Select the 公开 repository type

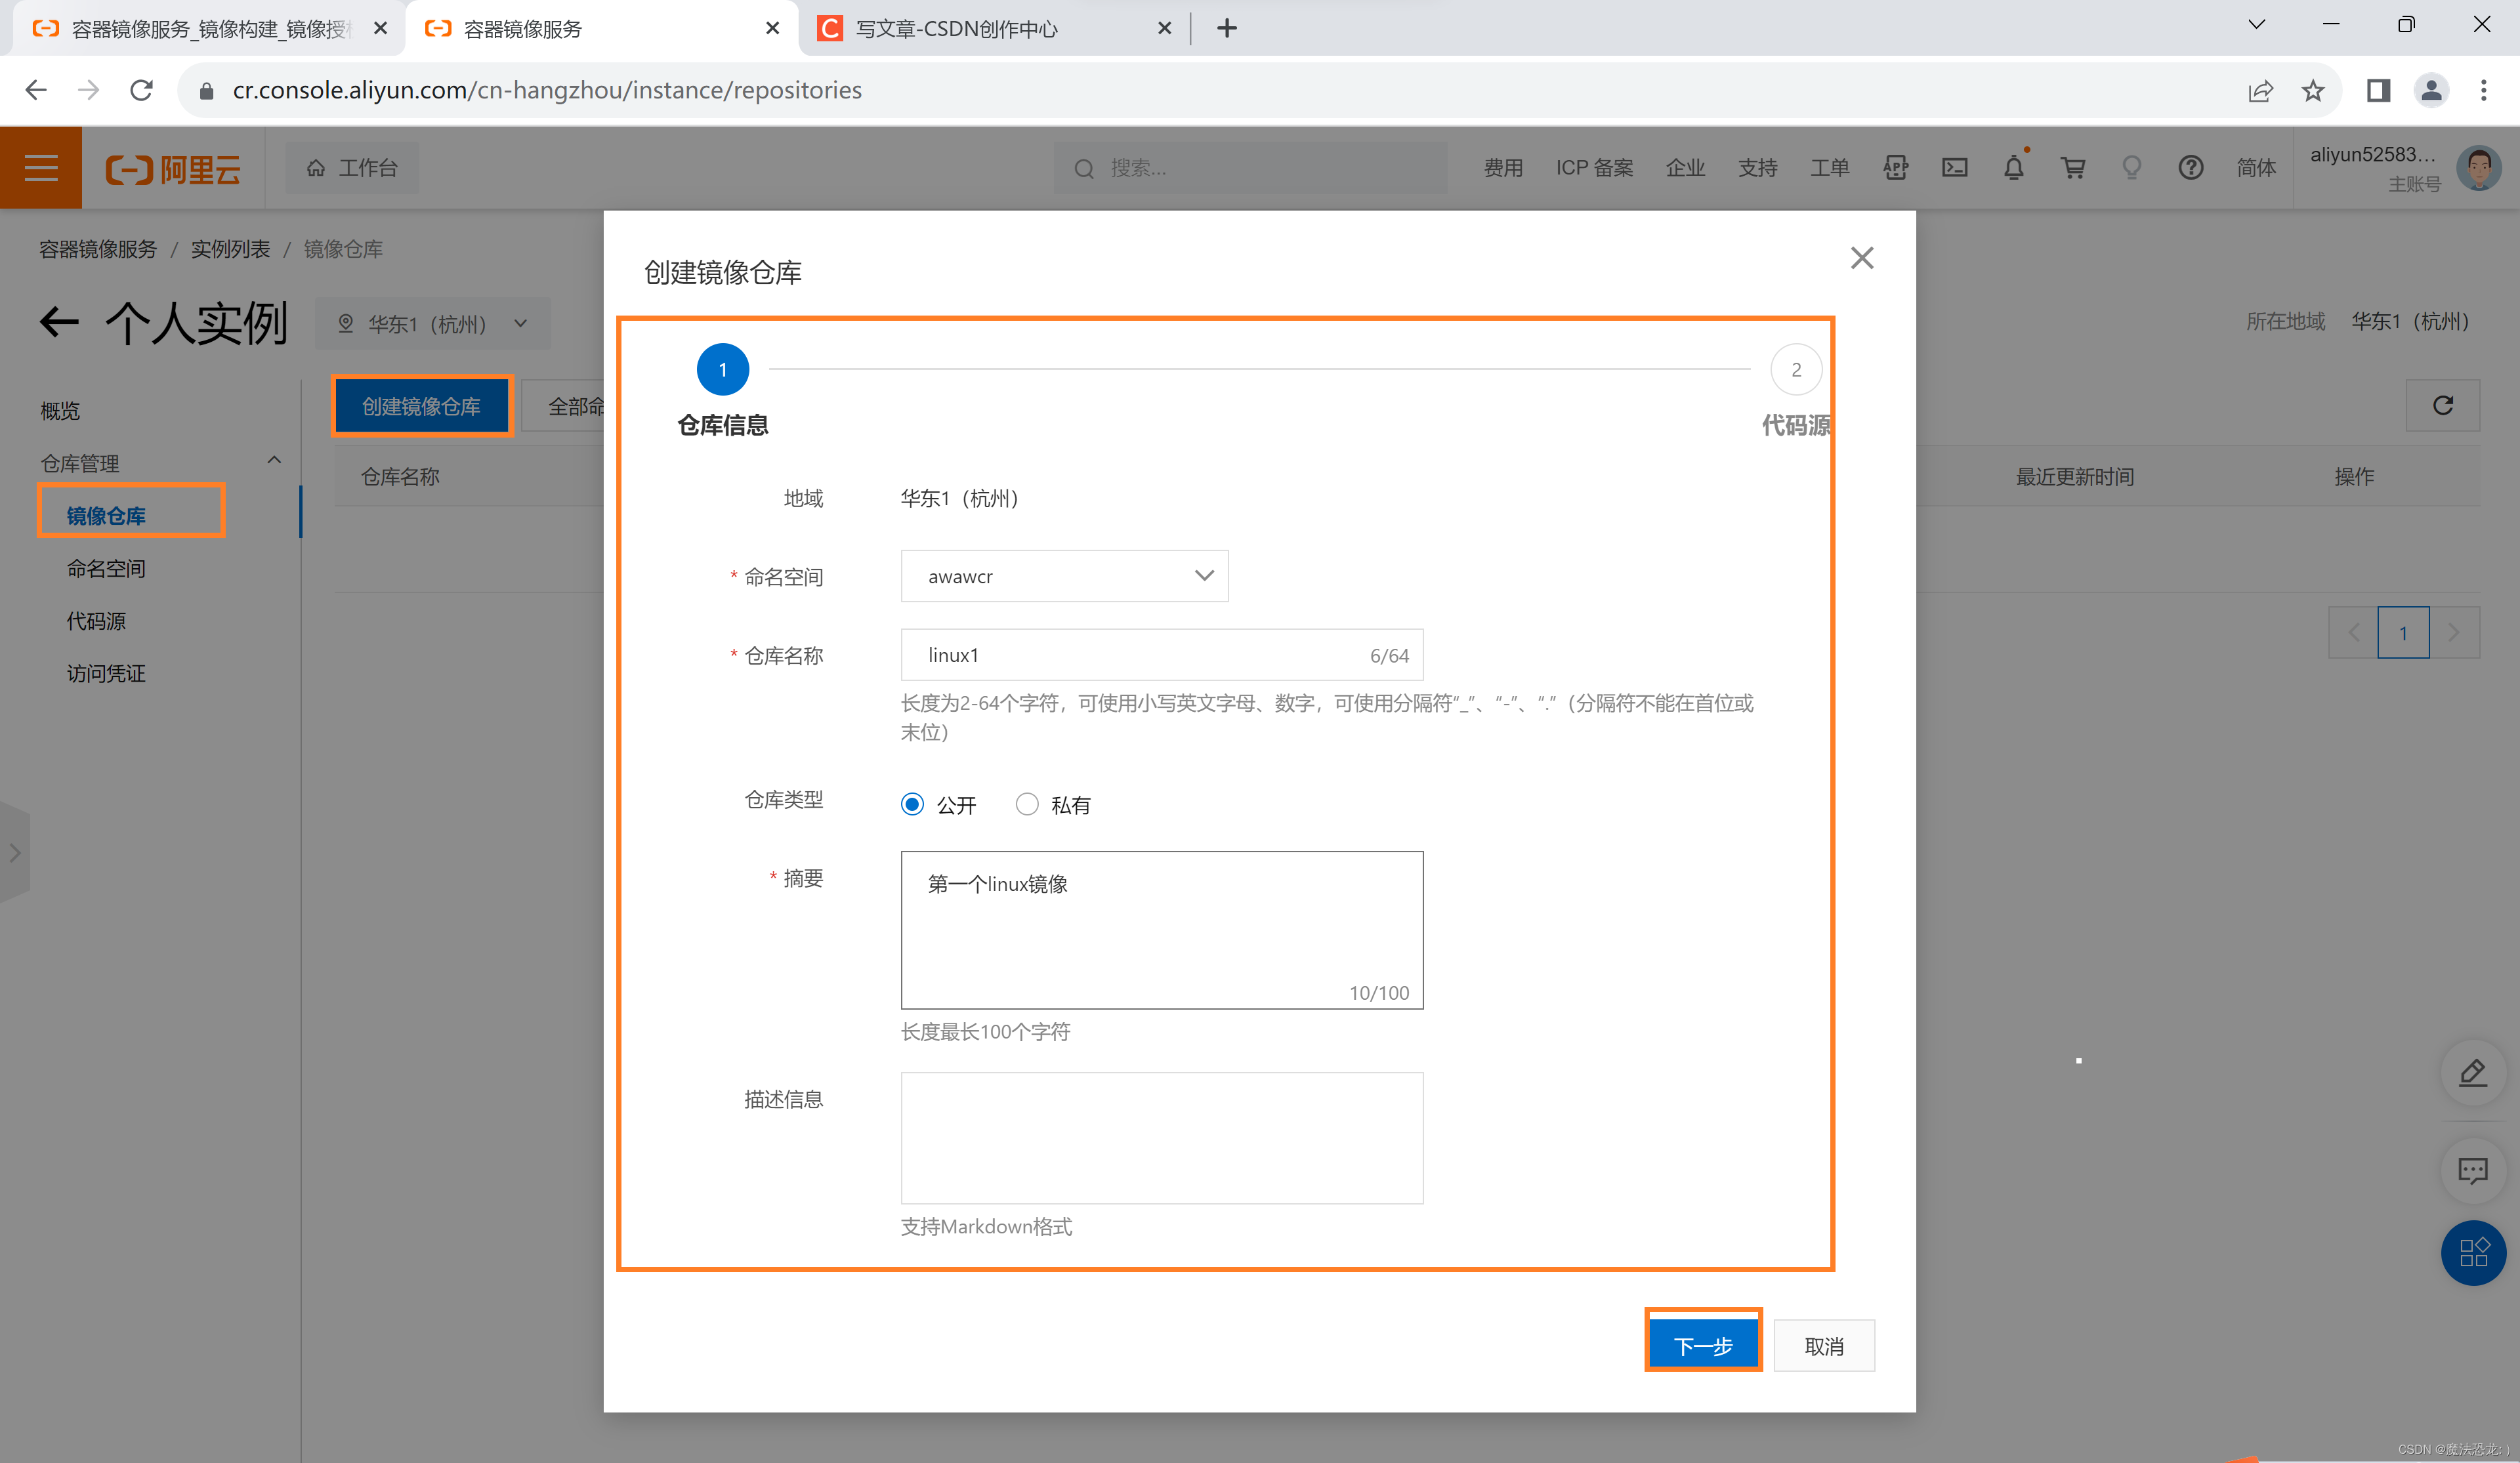[x=912, y=804]
